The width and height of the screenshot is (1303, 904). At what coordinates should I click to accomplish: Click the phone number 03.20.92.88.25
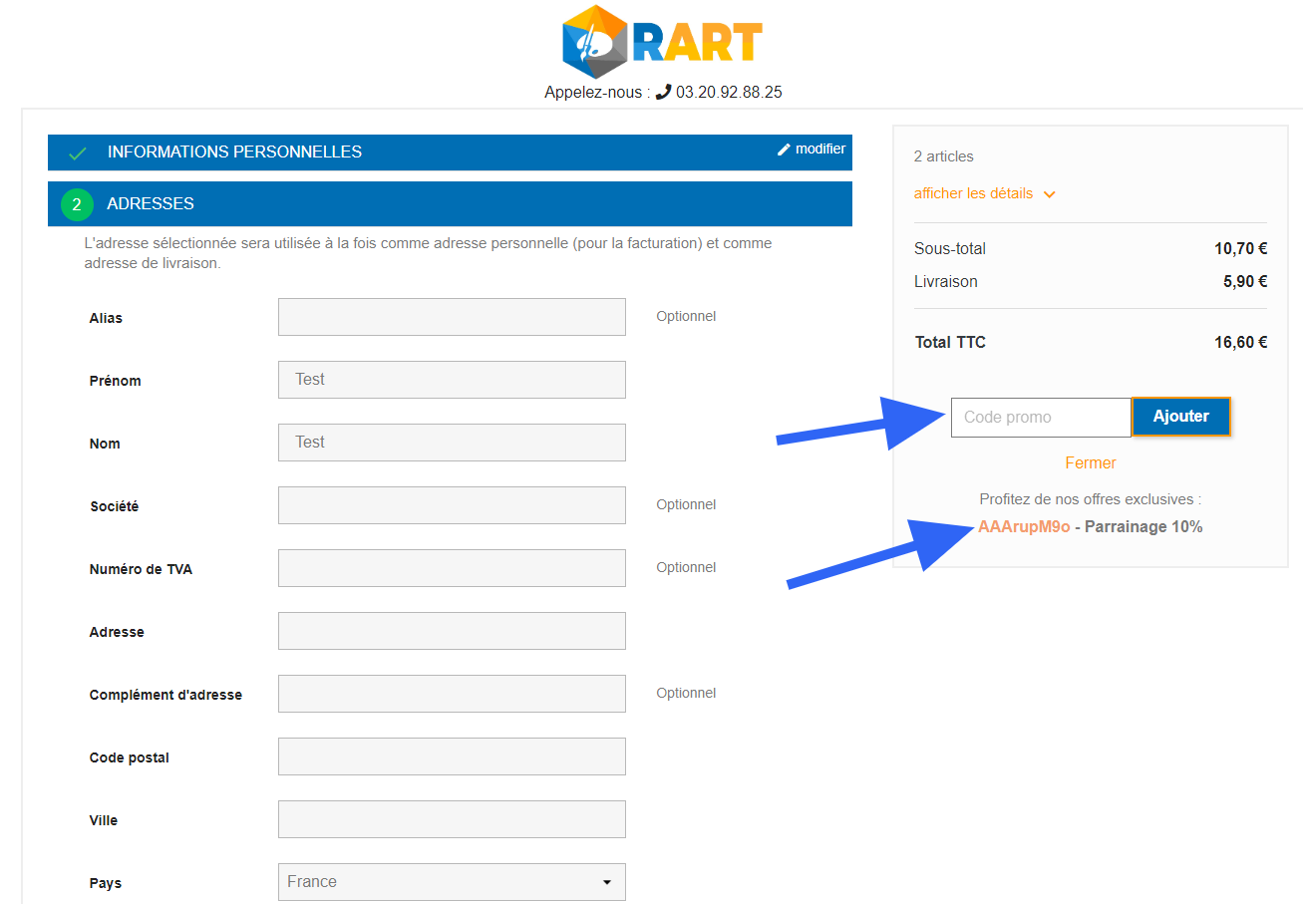(729, 92)
